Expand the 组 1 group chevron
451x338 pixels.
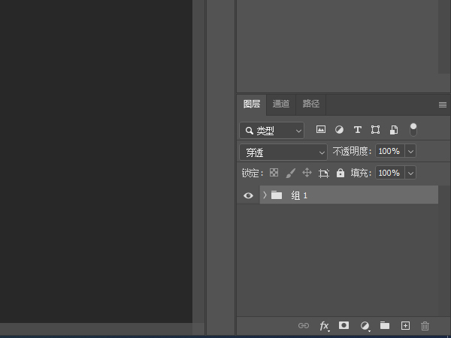click(x=265, y=195)
